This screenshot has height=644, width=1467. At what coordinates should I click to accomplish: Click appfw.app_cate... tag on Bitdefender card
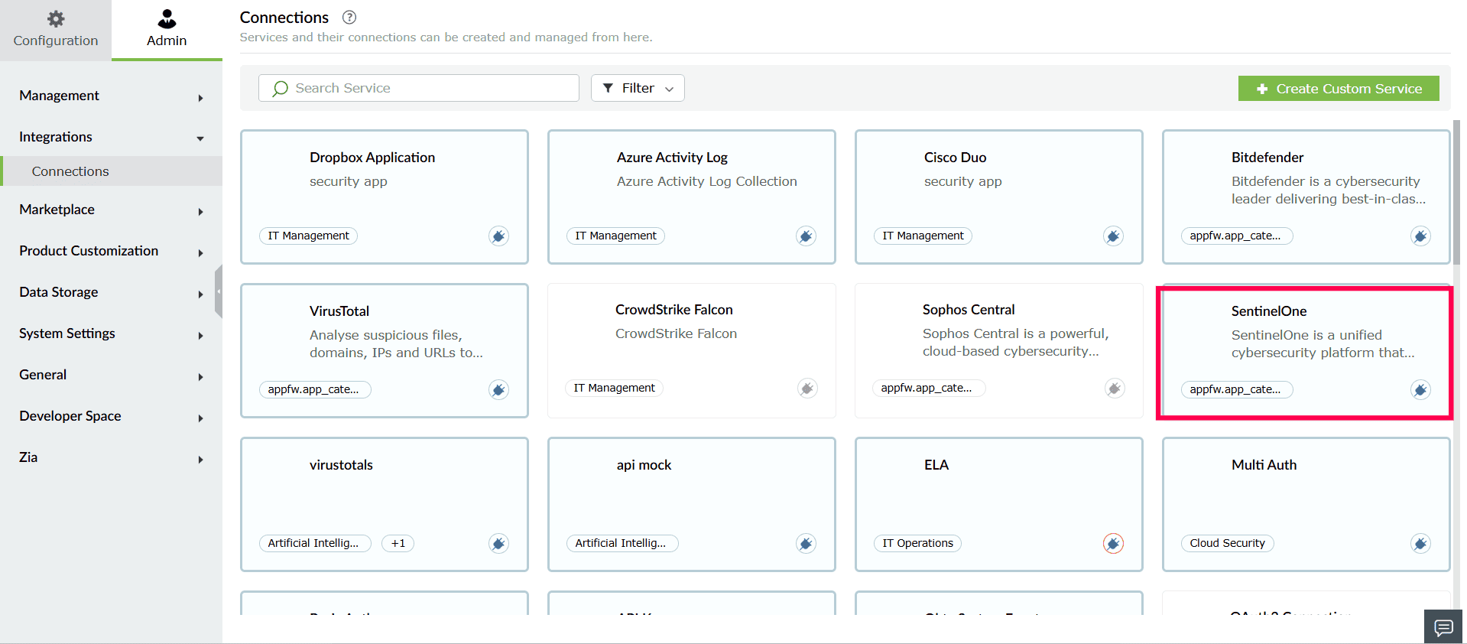pyautogui.click(x=1237, y=236)
